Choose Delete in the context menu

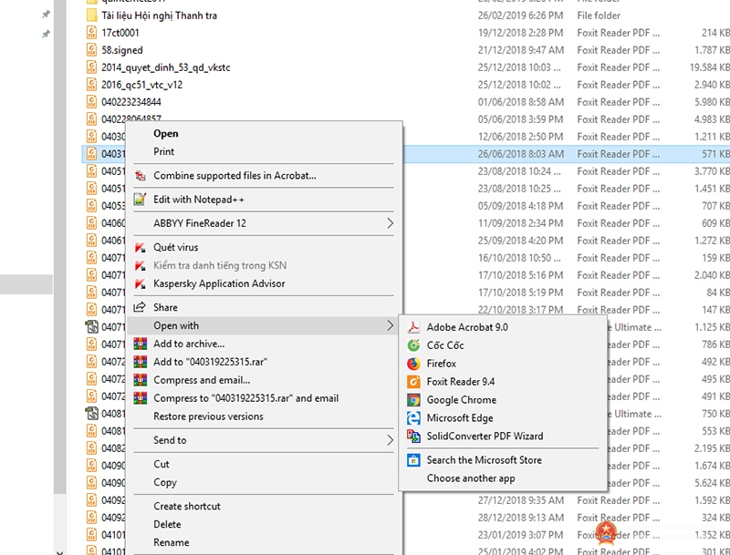(264, 524)
